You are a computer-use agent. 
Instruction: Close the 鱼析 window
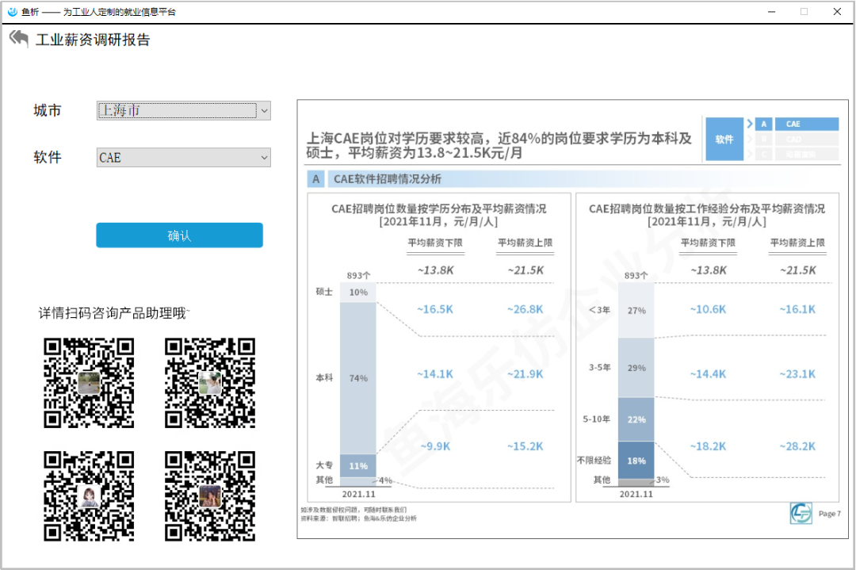(x=837, y=11)
